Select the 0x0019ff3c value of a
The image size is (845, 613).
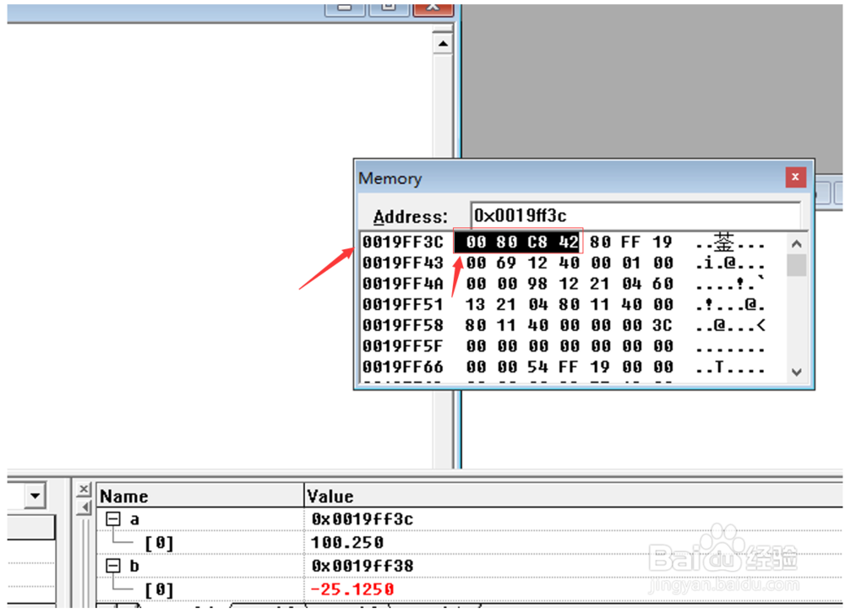363,518
